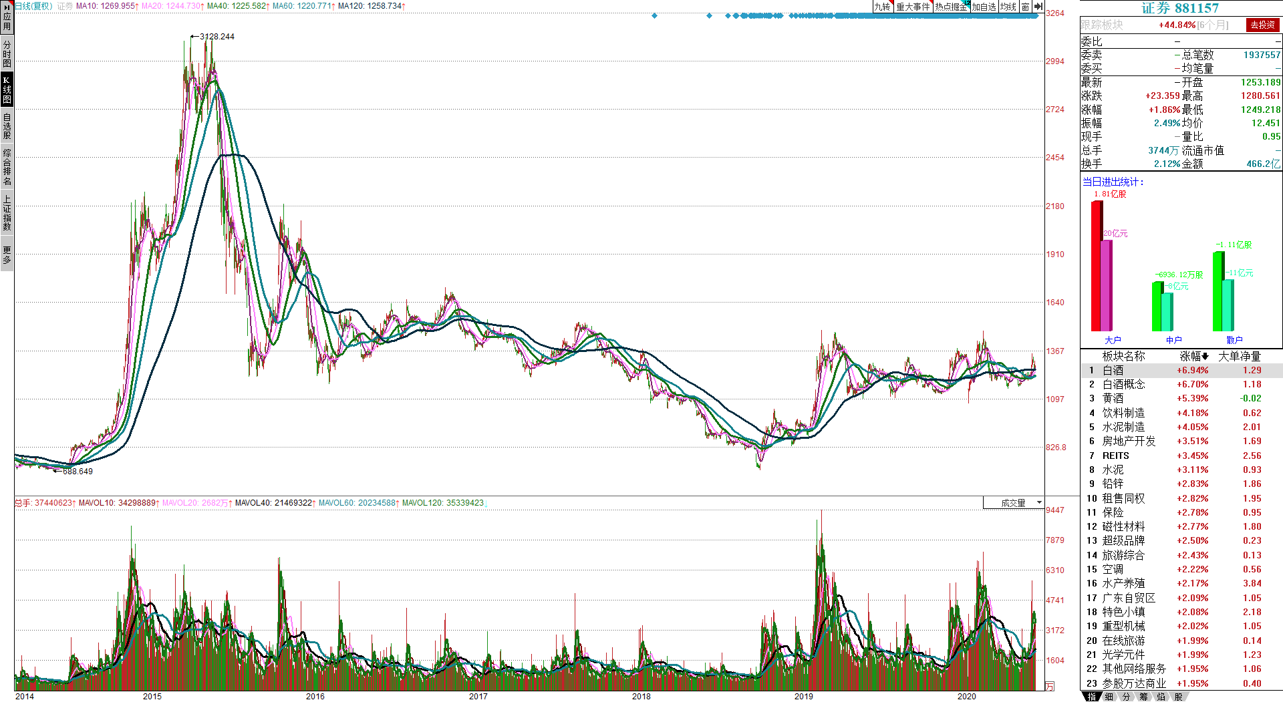Viewport: 1283px width, 702px height.
Task: Select the 水产养殖 sector row
Action: (1181, 583)
